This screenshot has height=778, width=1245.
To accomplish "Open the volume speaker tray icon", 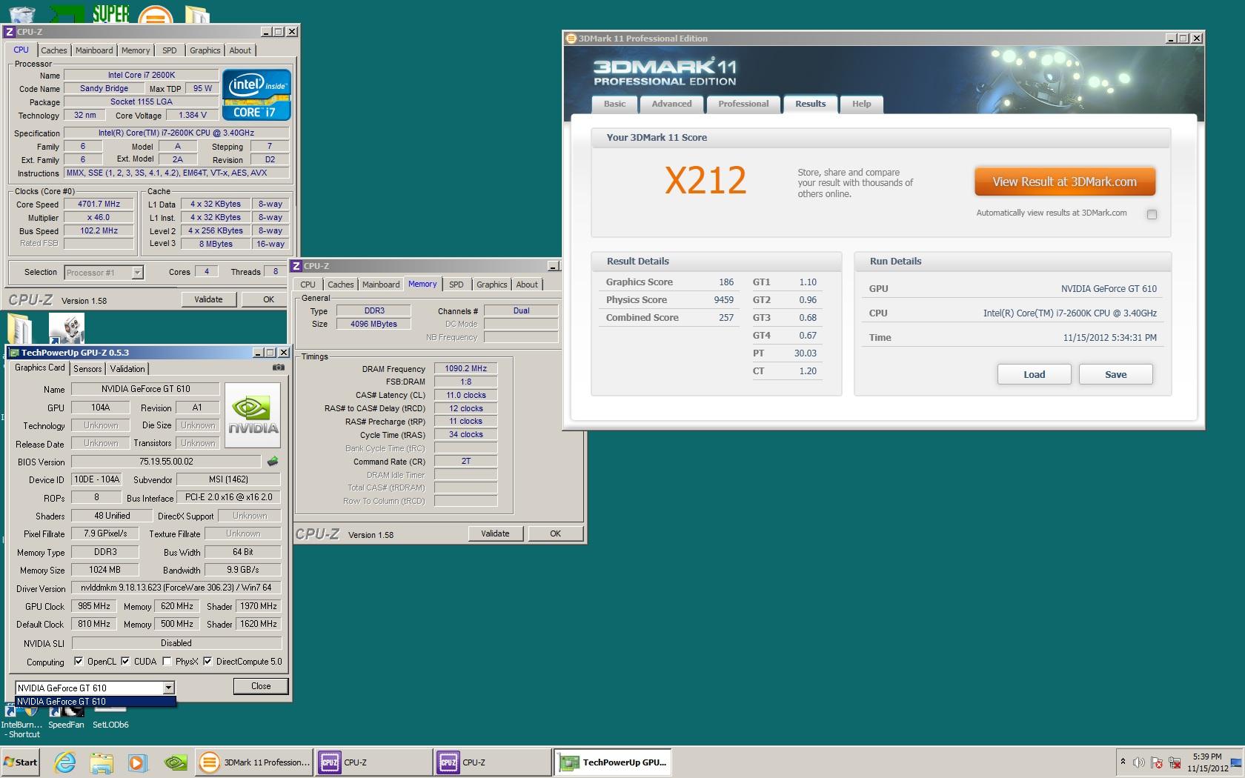I will (1140, 762).
